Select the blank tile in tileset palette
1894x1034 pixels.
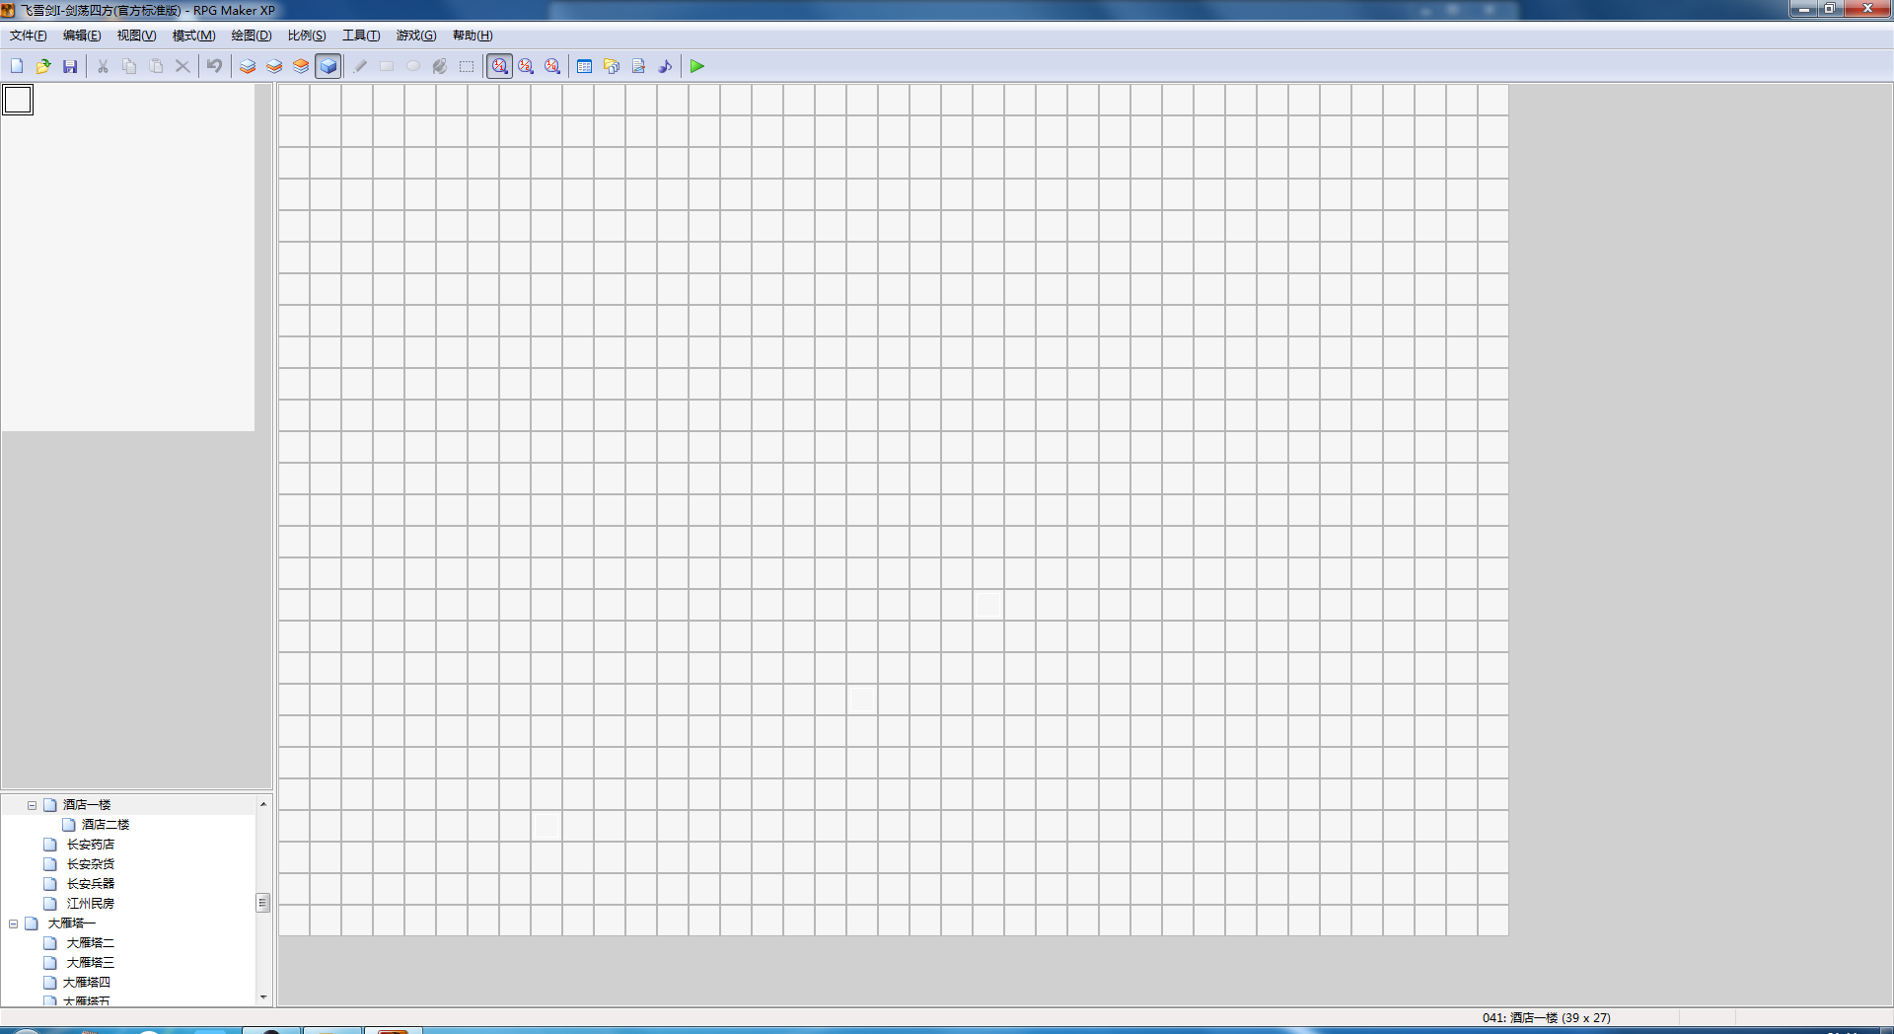tap(18, 100)
